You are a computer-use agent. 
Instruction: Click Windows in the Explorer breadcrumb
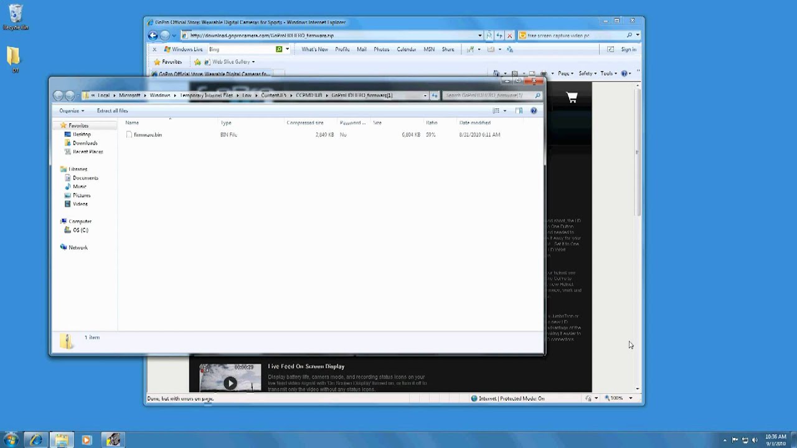click(x=160, y=95)
